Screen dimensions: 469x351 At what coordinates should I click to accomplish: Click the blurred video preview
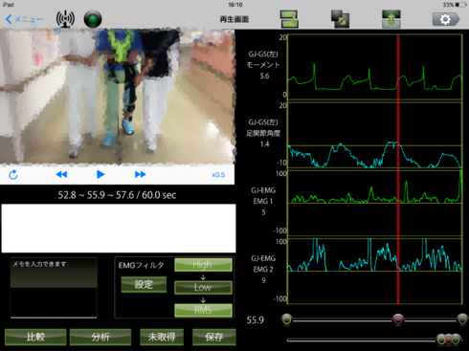[x=118, y=98]
